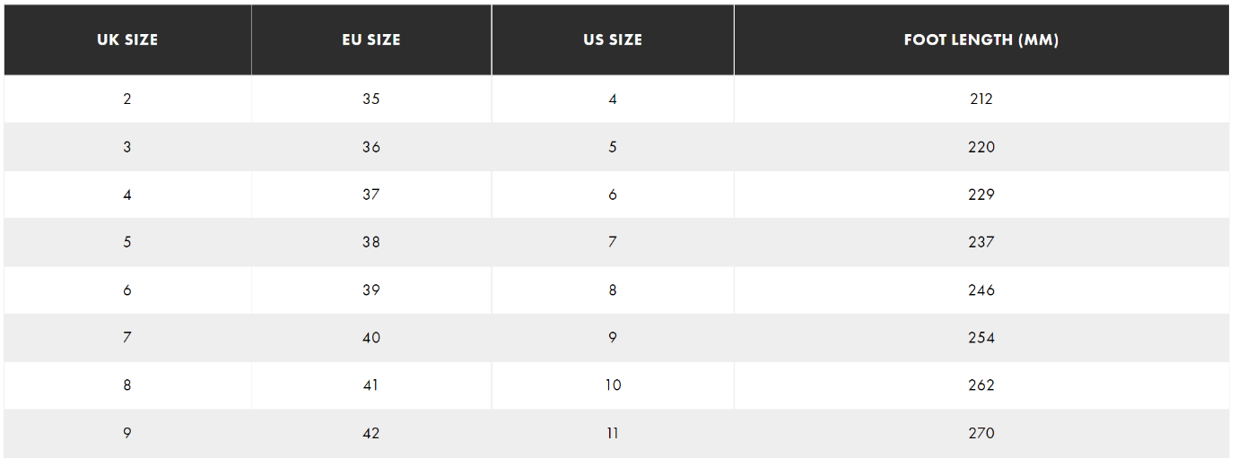Viewport: 1238px width, 467px height.
Task: Click foot length 246 cell
Action: pyautogui.click(x=981, y=290)
